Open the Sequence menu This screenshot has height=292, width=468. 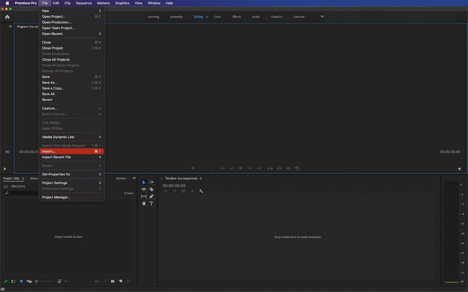click(x=84, y=3)
